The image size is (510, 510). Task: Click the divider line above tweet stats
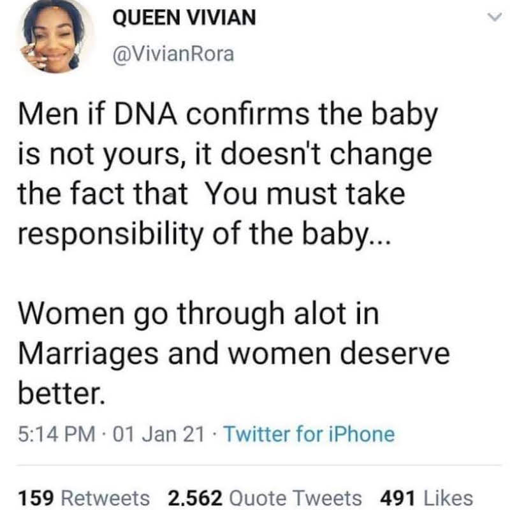tap(259, 465)
